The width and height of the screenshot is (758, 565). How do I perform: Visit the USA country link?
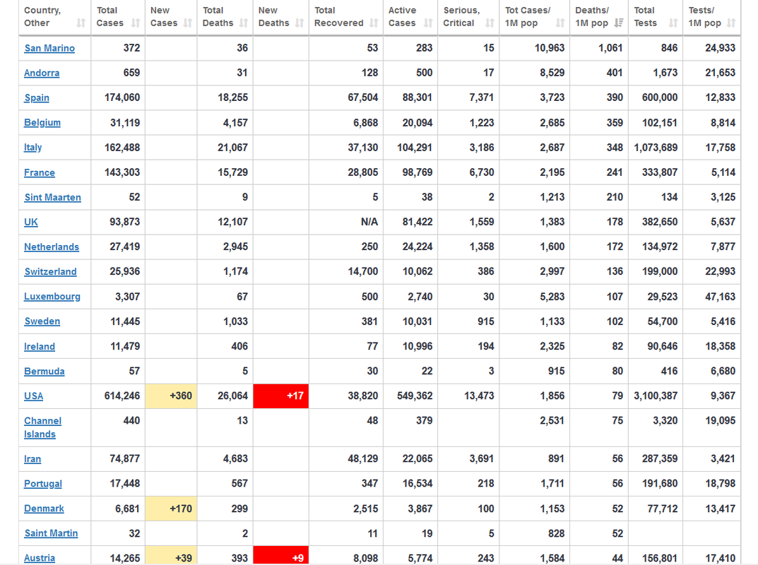(33, 396)
